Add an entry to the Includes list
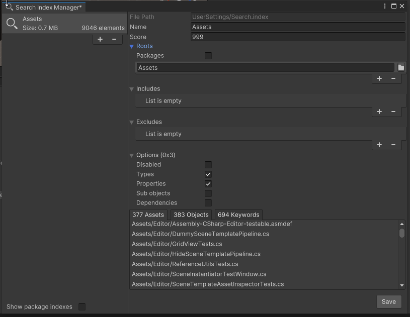The width and height of the screenshot is (410, 317). 379,112
